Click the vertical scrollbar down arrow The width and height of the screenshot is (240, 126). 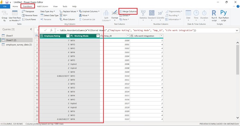coord(238,118)
